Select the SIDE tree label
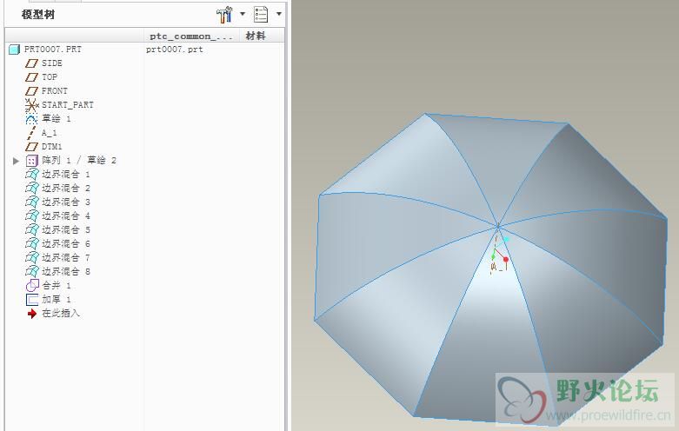Screen dimensions: 679x431 pyautogui.click(x=52, y=63)
